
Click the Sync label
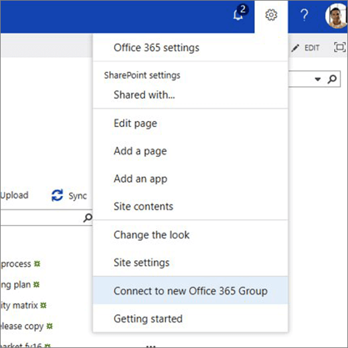(78, 196)
